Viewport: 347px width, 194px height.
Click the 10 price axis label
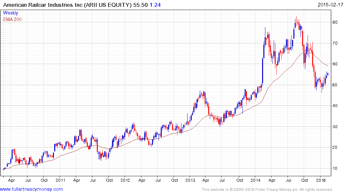pos(335,168)
